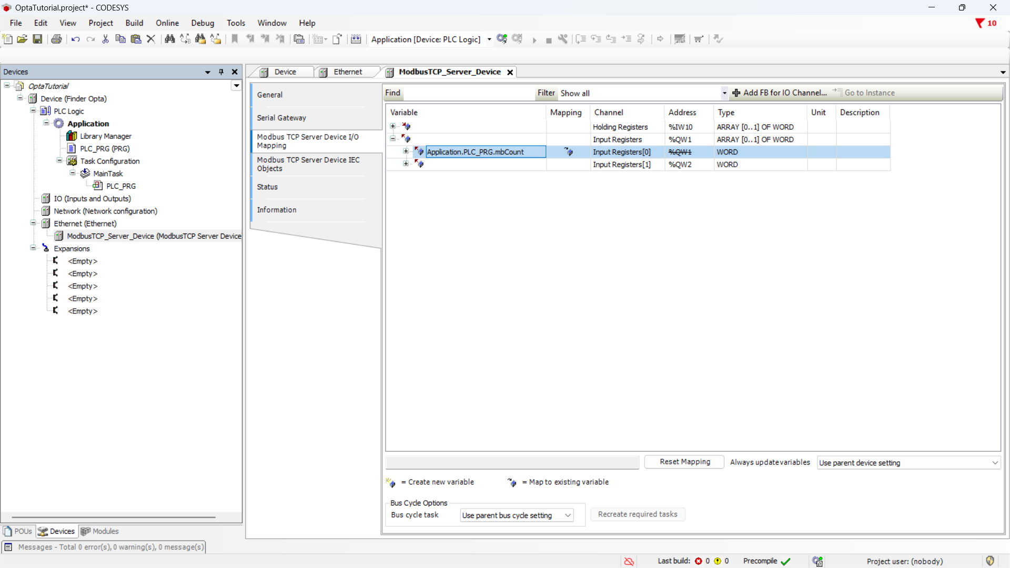The image size is (1010, 568).
Task: Toggle mapping icon for Input Registers[0]
Action: pos(568,152)
